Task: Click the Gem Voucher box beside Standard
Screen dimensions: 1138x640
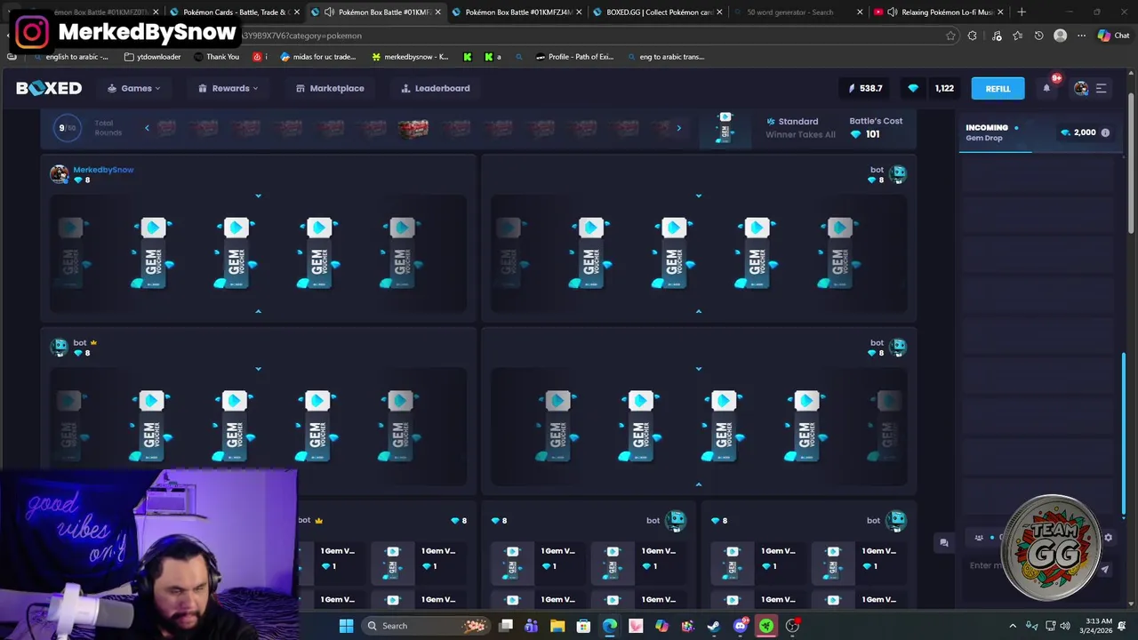Action: click(x=725, y=128)
